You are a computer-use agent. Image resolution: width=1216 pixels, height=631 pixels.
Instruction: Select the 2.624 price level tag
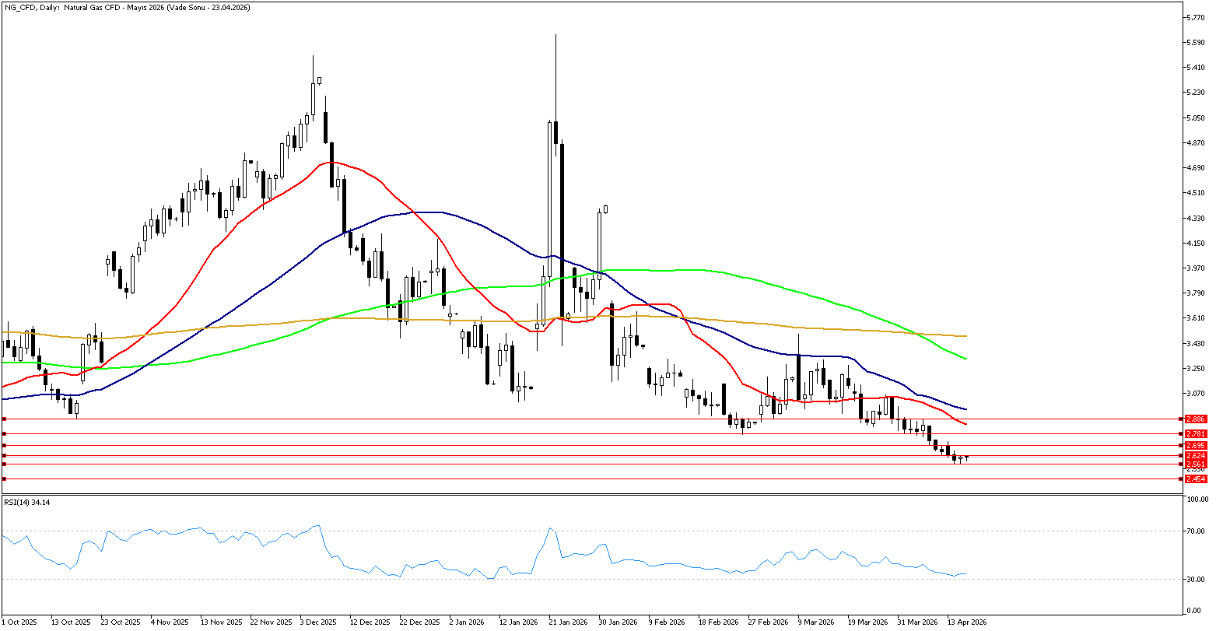point(1197,455)
